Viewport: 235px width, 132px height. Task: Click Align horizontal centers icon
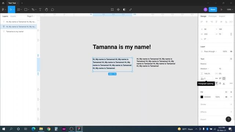[x=206, y=22]
